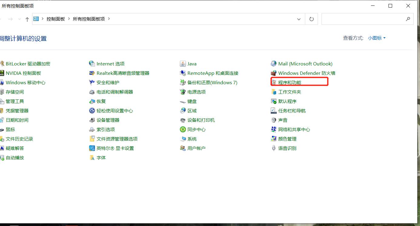Click the 电源选项 icon
This screenshot has height=226, width=420.
pos(183,92)
